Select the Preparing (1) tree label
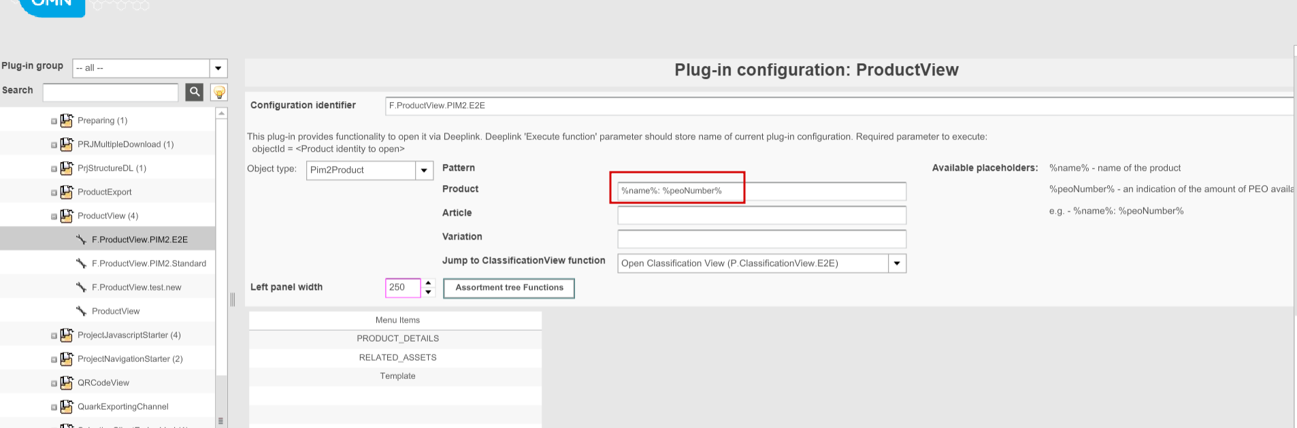 click(102, 120)
